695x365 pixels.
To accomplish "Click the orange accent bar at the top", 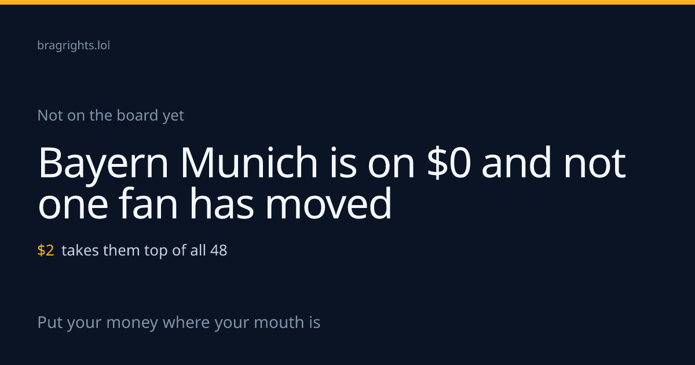I will tap(348, 2).
